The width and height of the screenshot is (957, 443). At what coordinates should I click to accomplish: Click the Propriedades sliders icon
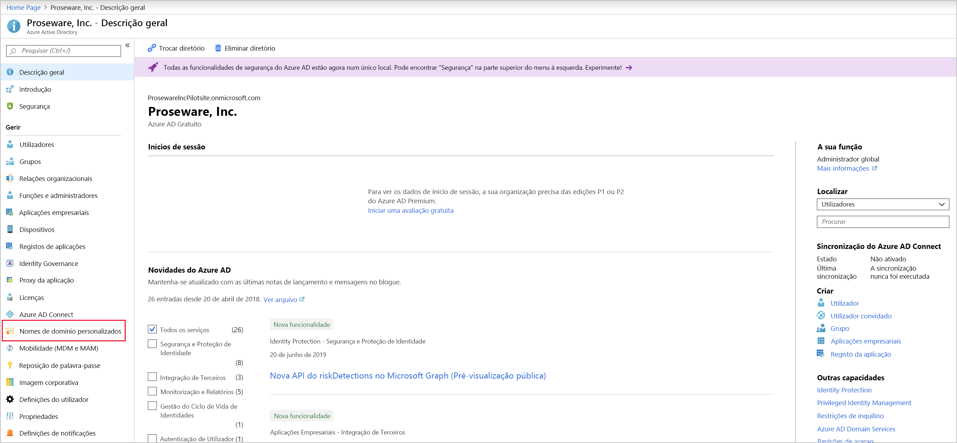point(10,416)
